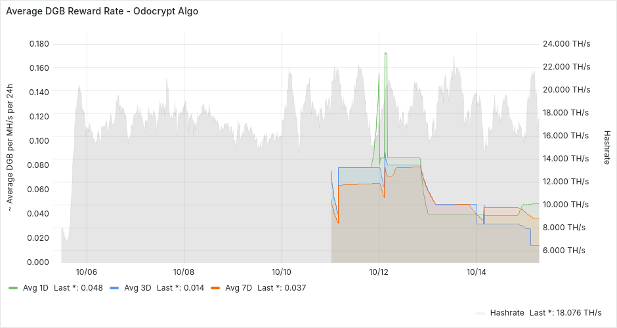The height and width of the screenshot is (328, 617).
Task: Click the orange Avg 7D legend color swatch
Action: pyautogui.click(x=215, y=288)
